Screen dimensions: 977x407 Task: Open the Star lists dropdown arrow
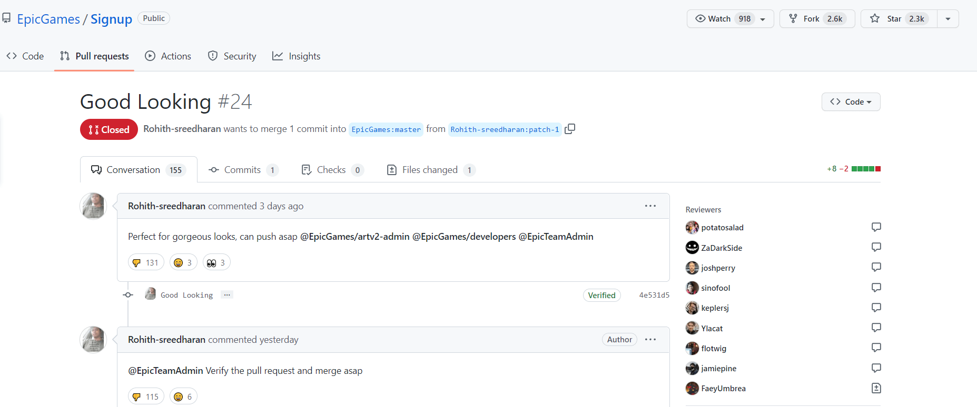pyautogui.click(x=948, y=19)
